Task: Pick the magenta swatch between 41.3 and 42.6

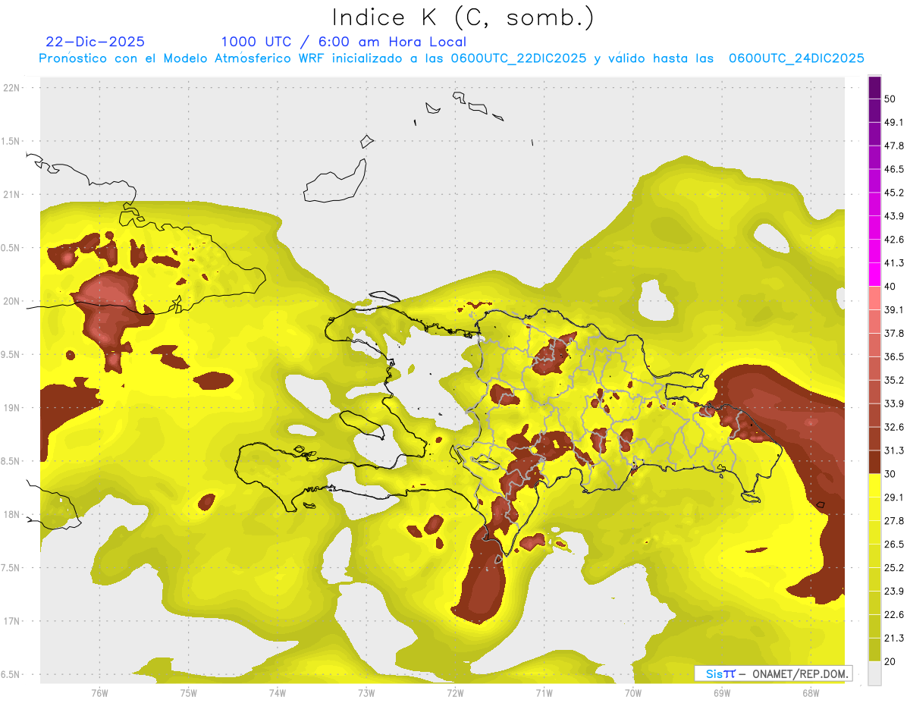Action: coord(874,251)
